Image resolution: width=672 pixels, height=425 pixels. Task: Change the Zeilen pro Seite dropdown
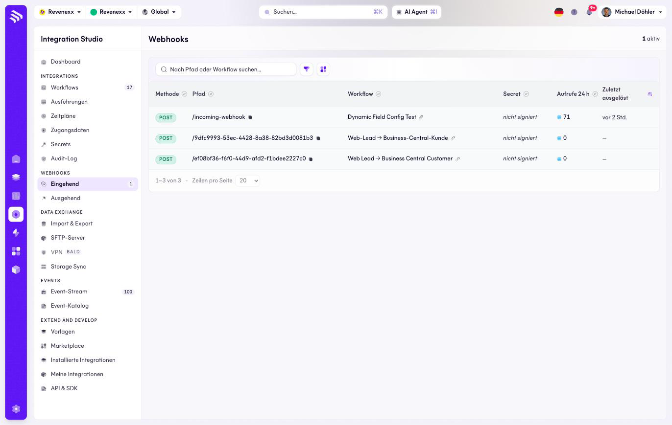click(247, 180)
